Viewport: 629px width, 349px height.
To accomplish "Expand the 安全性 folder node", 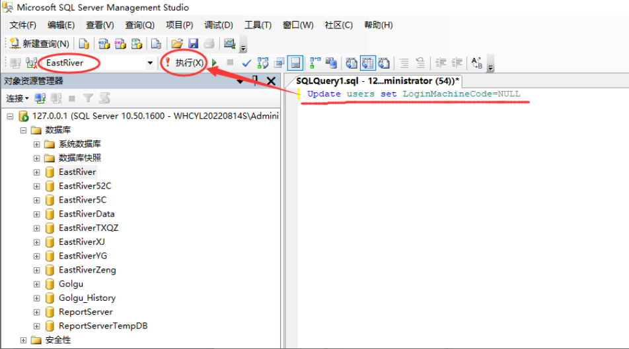I will click(23, 340).
